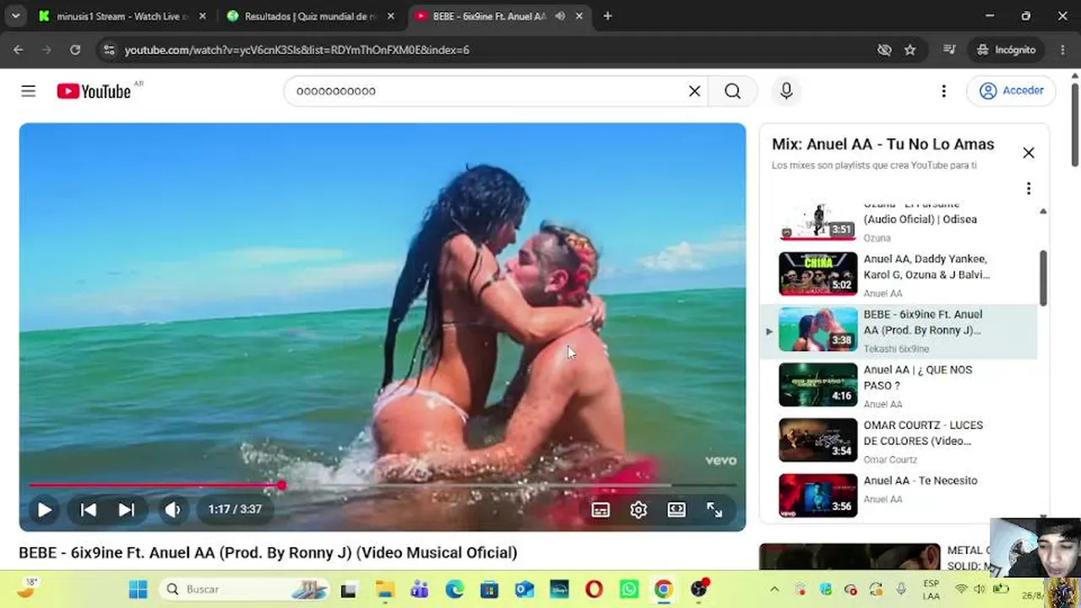Open Chrome's three-dot menu
Screen dimensions: 1081x608
(x=1062, y=50)
